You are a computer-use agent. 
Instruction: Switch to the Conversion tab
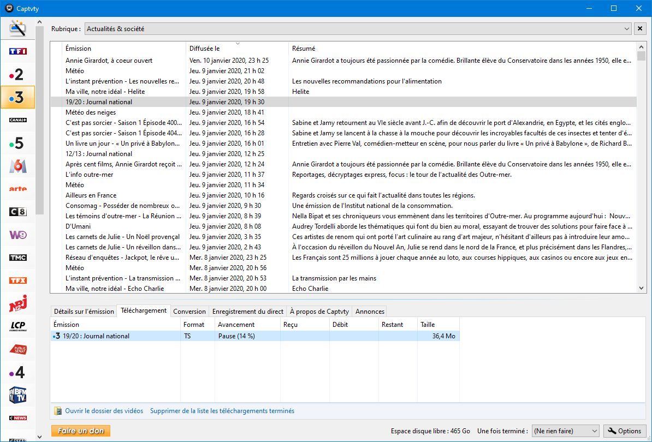point(189,312)
